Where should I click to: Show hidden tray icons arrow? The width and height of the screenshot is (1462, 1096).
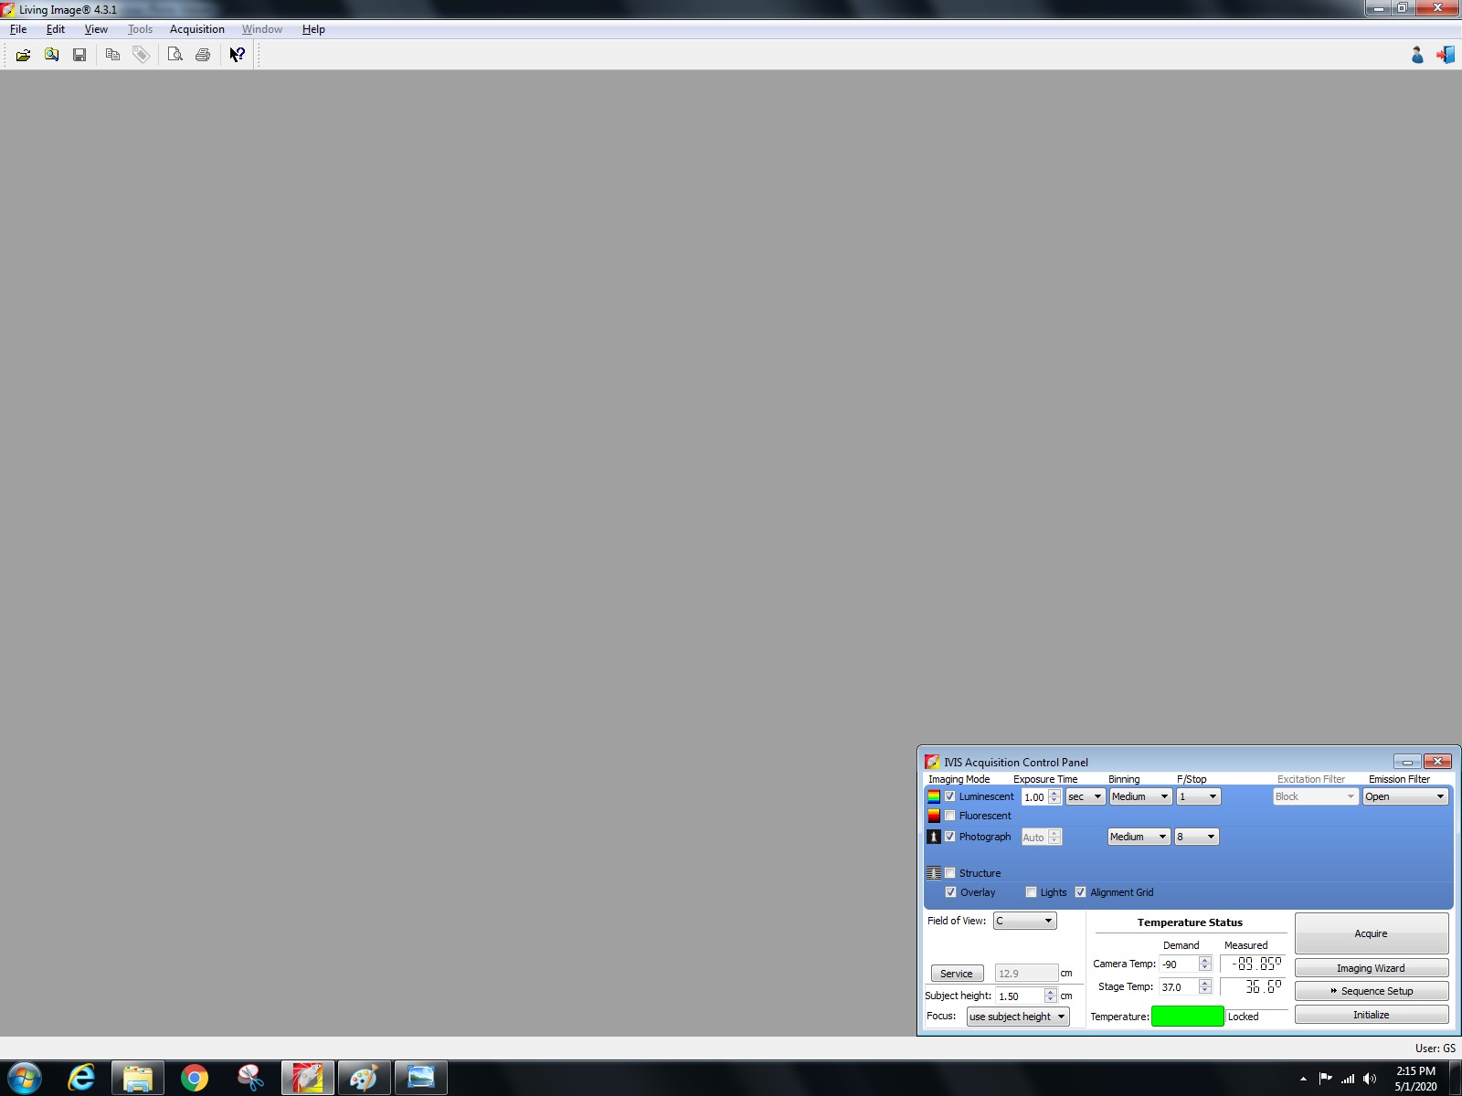point(1303,1079)
